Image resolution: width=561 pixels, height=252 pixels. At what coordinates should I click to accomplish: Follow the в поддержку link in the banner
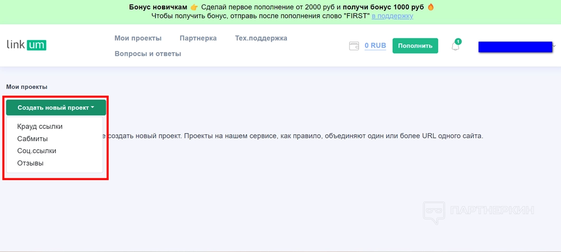pyautogui.click(x=392, y=16)
